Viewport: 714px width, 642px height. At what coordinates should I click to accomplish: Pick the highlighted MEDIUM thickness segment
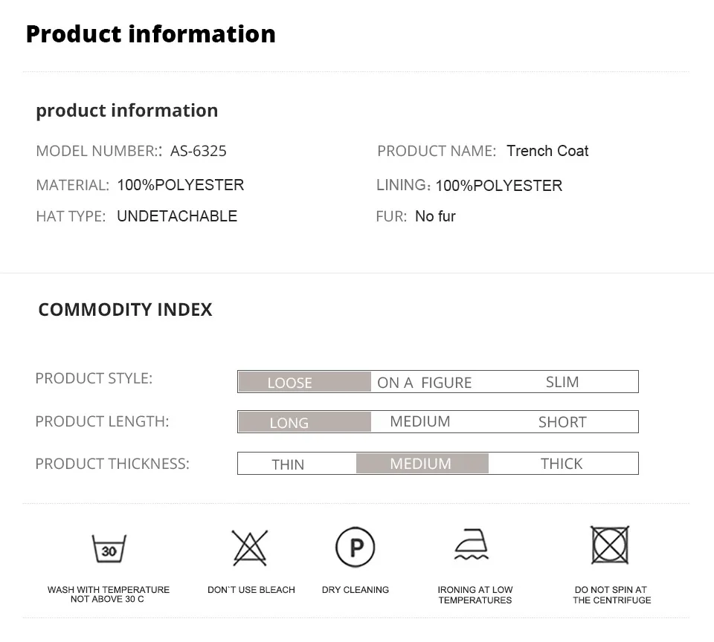(x=422, y=463)
